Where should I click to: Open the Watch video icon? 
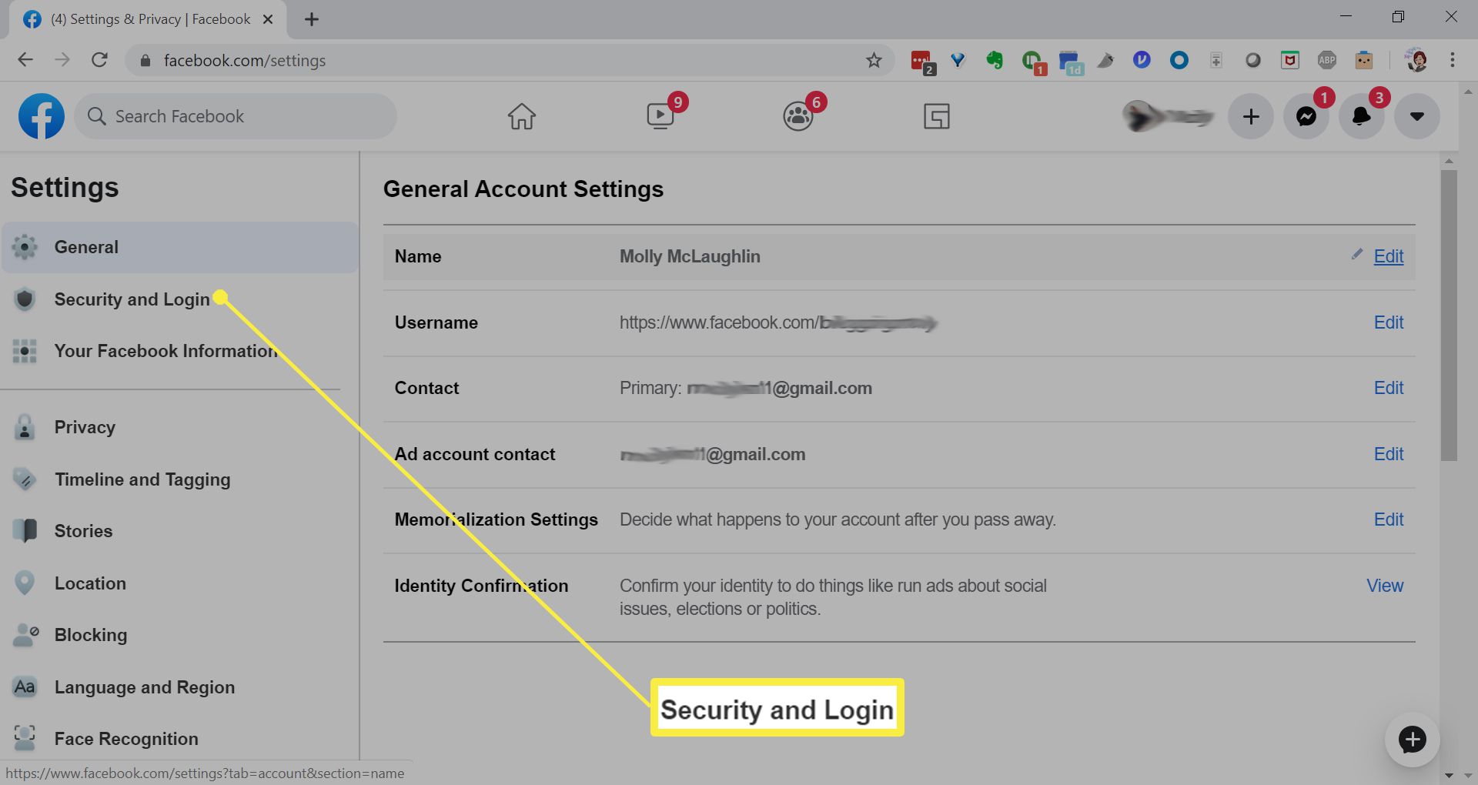[x=660, y=116]
